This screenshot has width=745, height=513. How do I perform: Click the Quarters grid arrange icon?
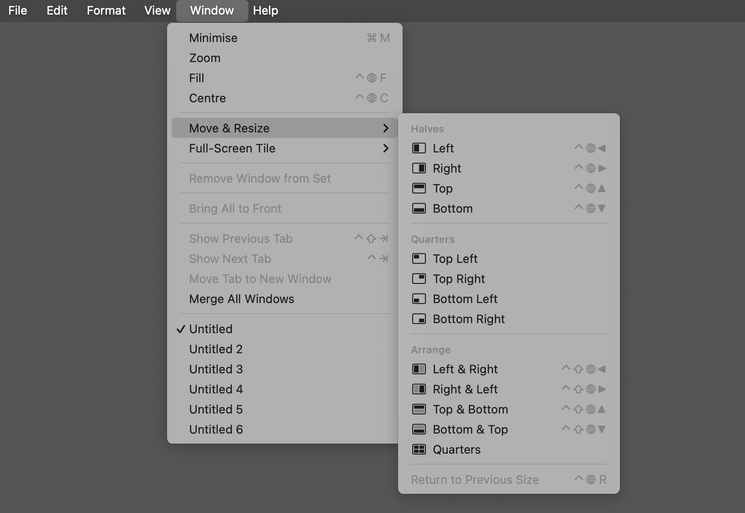coord(419,450)
